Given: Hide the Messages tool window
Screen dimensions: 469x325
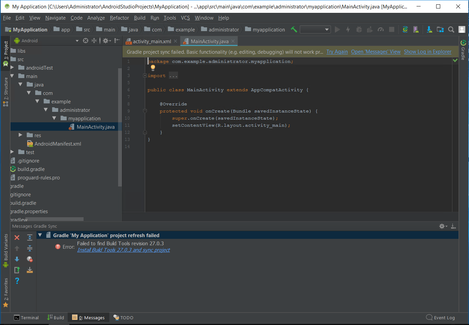Looking at the screenshot, I should (453, 226).
